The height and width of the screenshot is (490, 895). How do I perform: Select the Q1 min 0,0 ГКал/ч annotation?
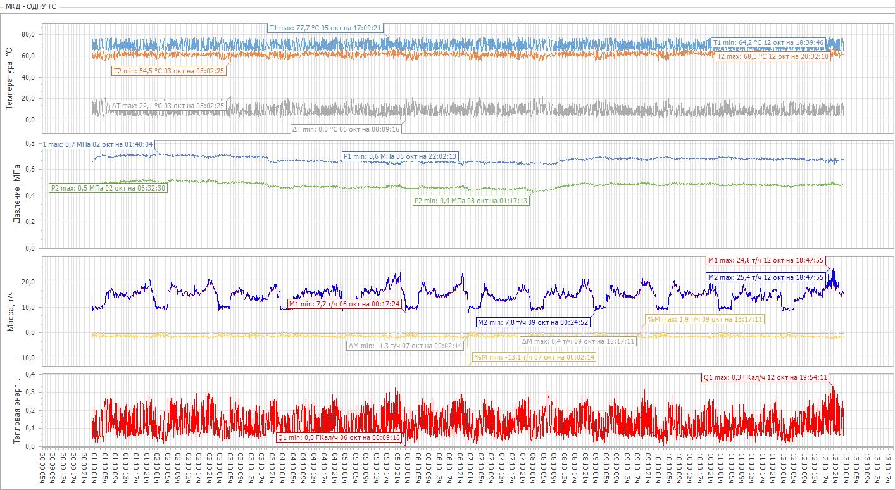pos(339,437)
